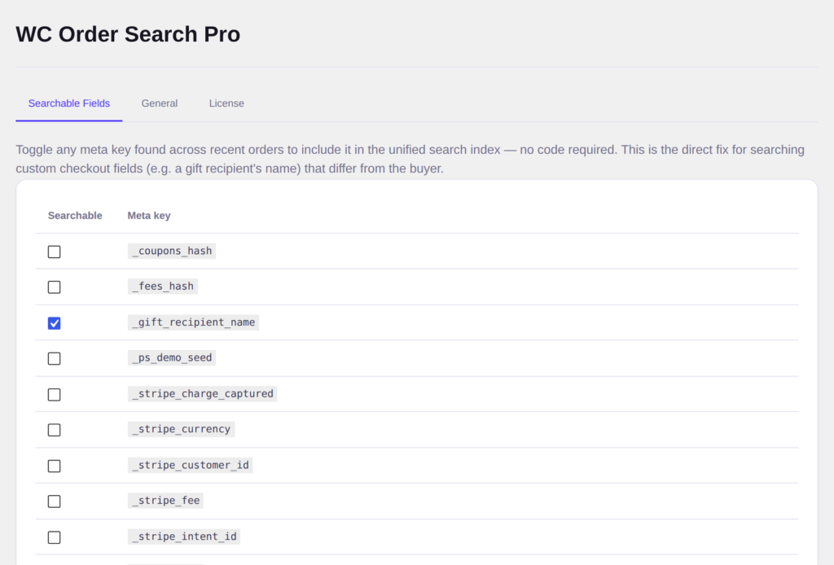Enable searching for _coupons_hash meta key
This screenshot has width=834, height=565.
click(55, 252)
